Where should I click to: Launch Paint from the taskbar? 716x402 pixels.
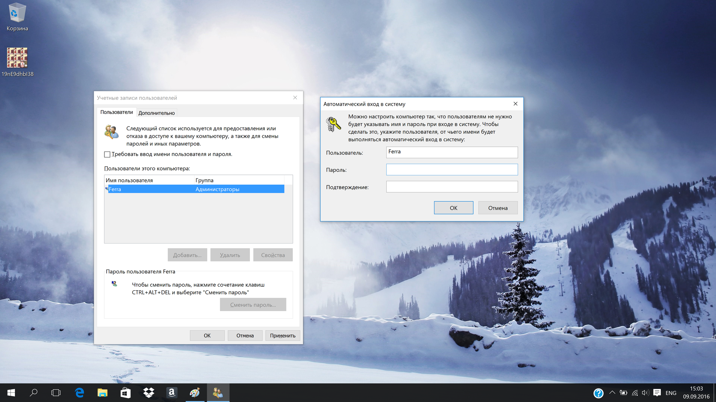[195, 392]
